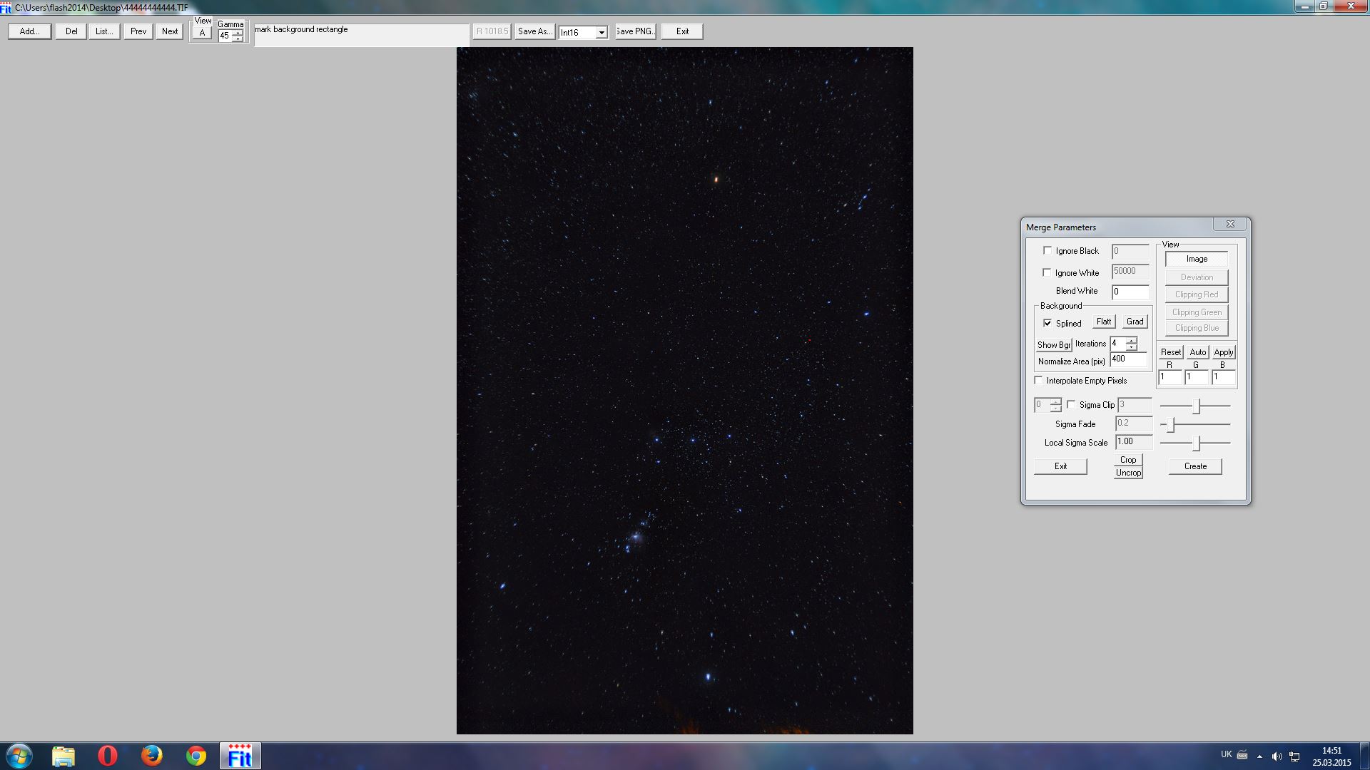Click the Normalize Area input field
This screenshot has width=1370, height=770.
[1128, 359]
